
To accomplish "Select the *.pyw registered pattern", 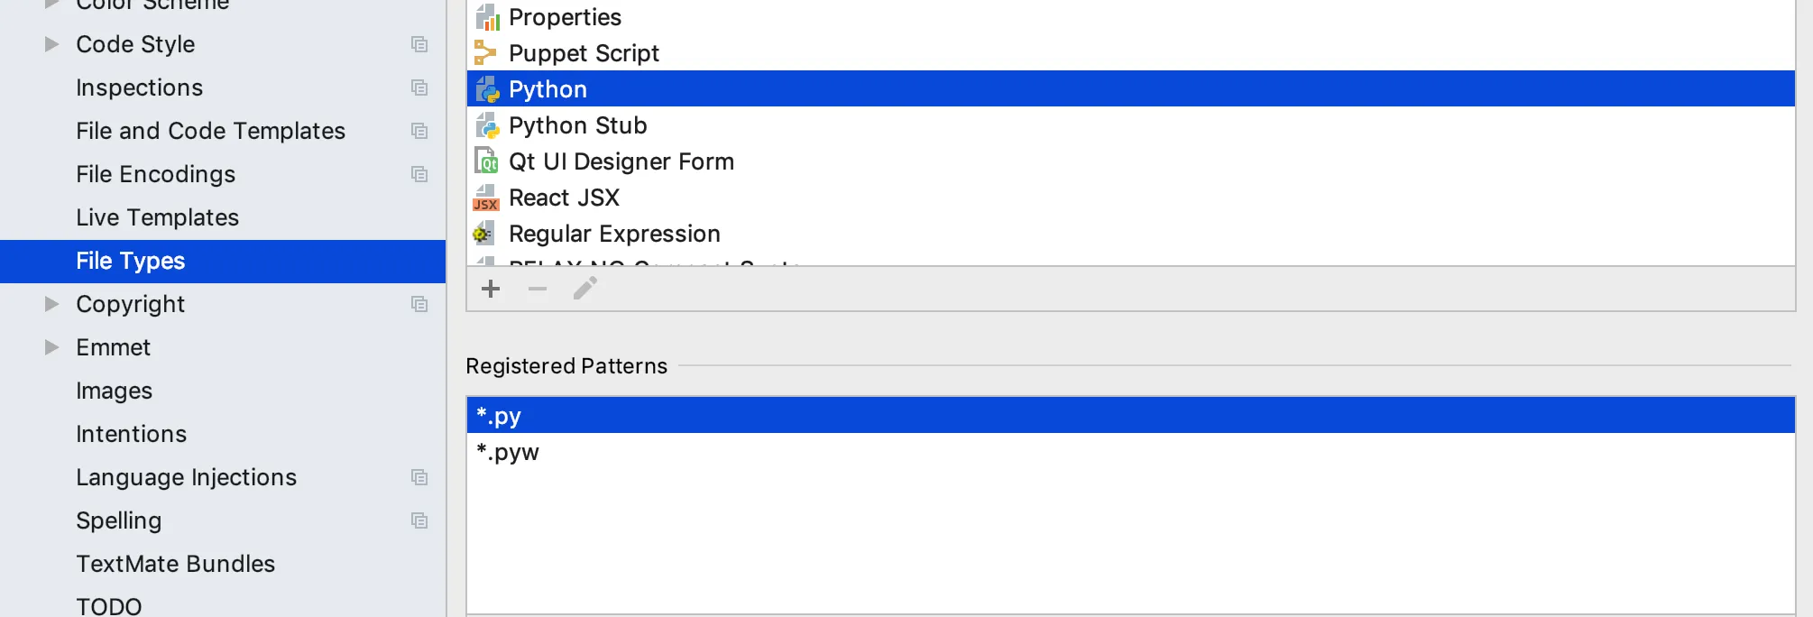I will pos(508,452).
